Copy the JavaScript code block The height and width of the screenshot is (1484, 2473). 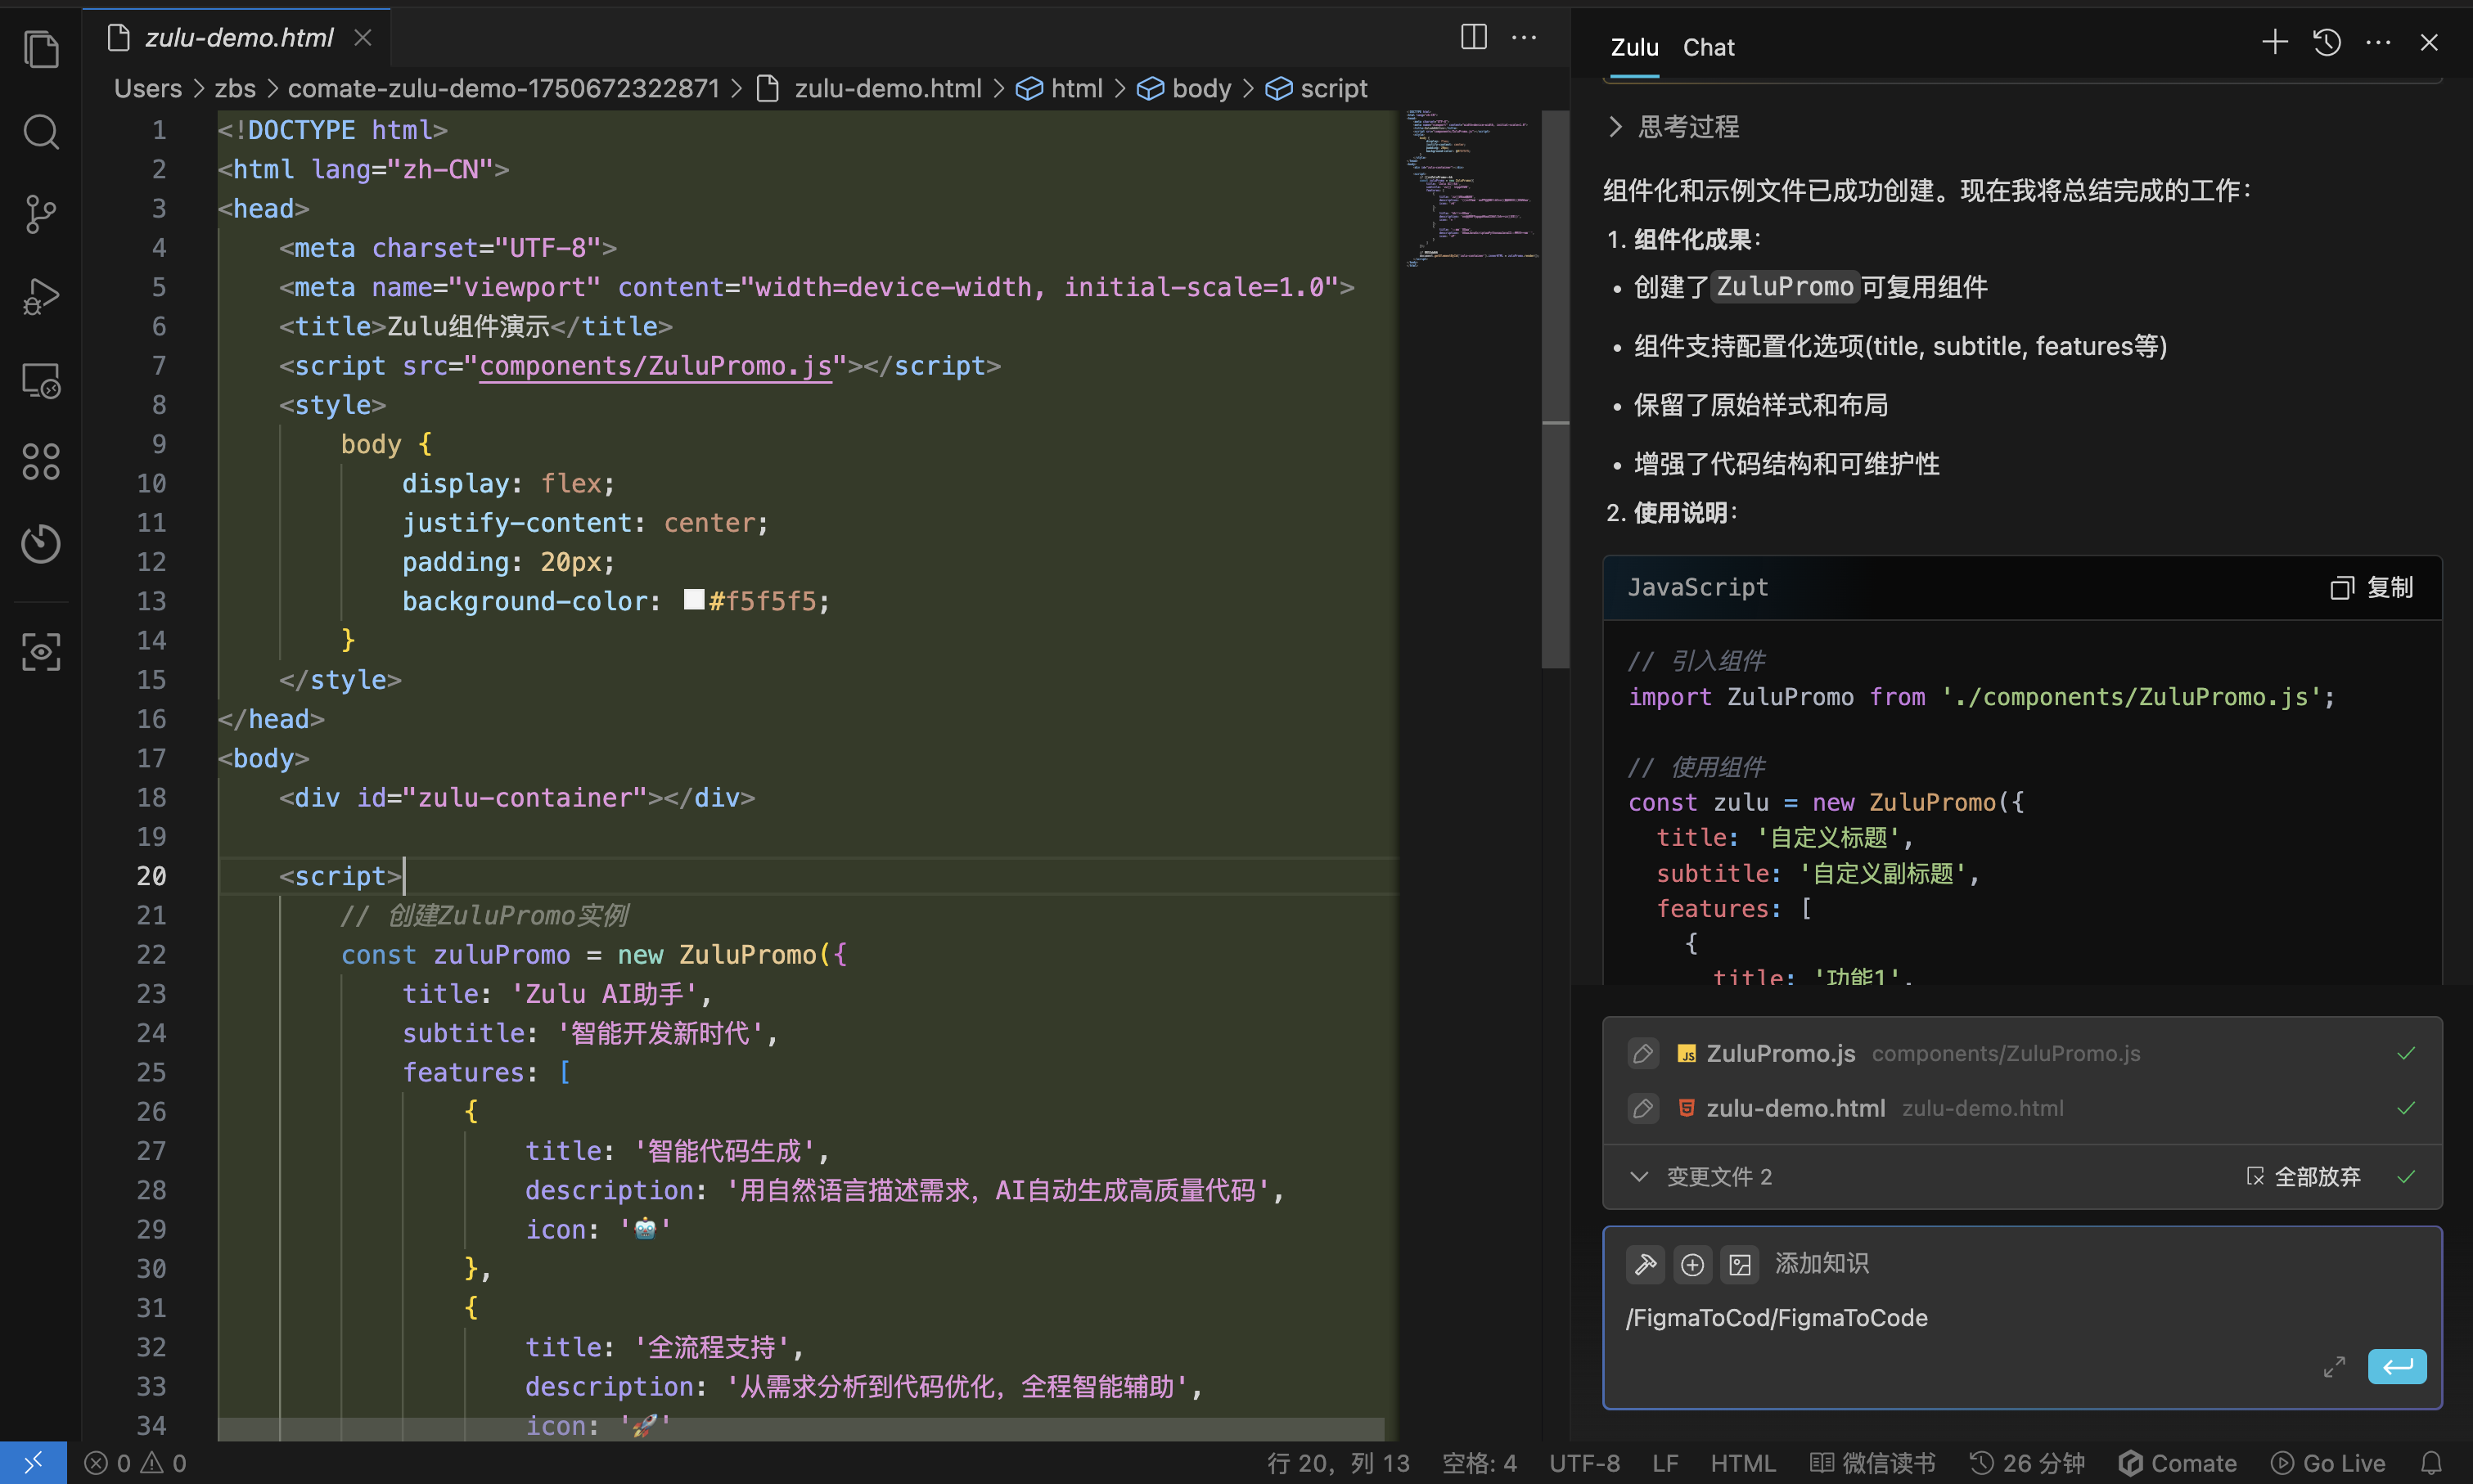(2371, 587)
